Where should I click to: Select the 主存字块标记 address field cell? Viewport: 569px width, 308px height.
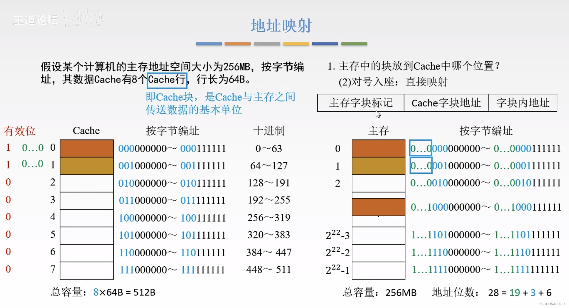click(x=360, y=103)
